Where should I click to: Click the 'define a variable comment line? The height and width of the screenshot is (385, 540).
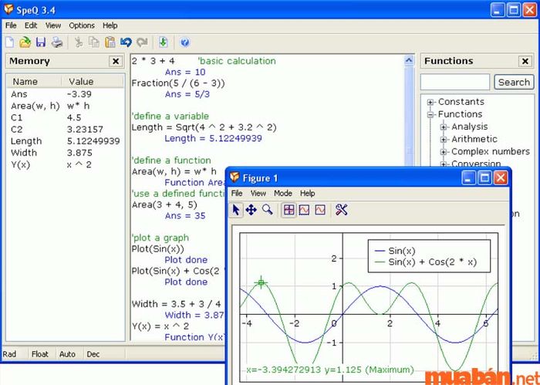point(170,116)
